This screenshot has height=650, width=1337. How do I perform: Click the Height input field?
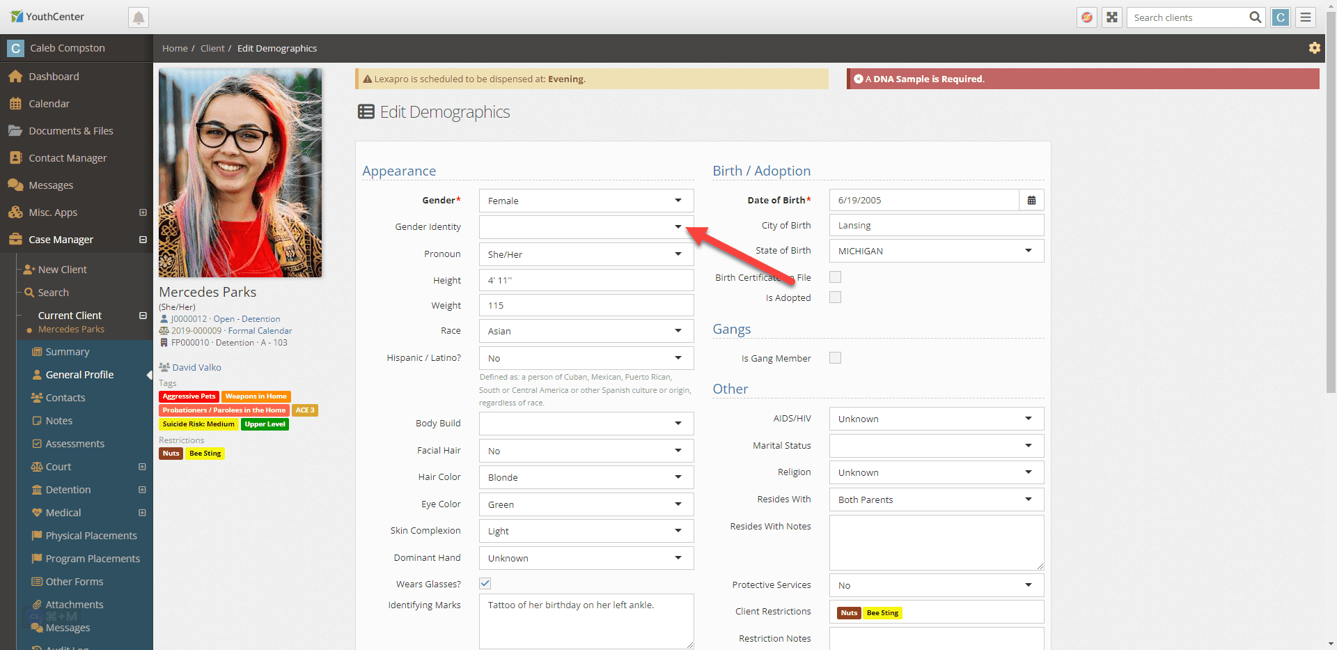(586, 280)
